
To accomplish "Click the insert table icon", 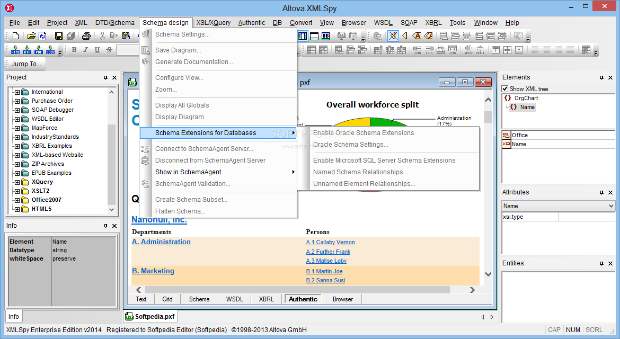I will tap(312, 50).
